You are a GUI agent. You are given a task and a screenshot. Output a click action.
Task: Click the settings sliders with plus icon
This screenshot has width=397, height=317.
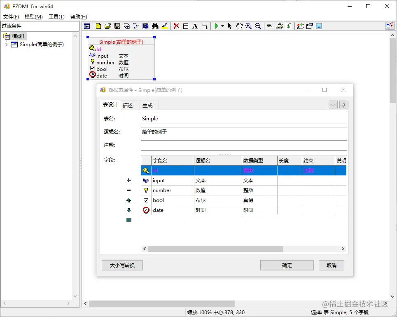pos(300,26)
